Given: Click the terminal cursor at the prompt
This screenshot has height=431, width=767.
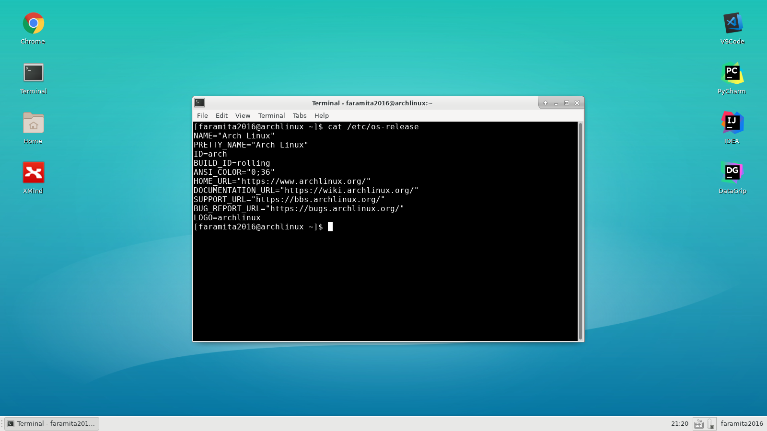Looking at the screenshot, I should [330, 227].
